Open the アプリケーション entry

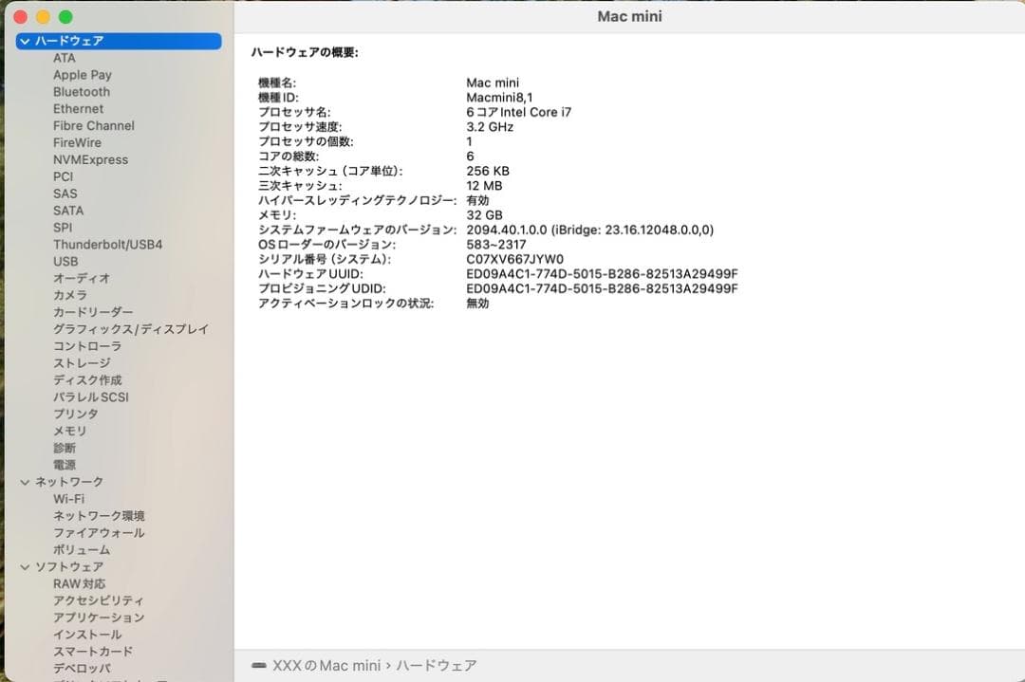pos(99,618)
